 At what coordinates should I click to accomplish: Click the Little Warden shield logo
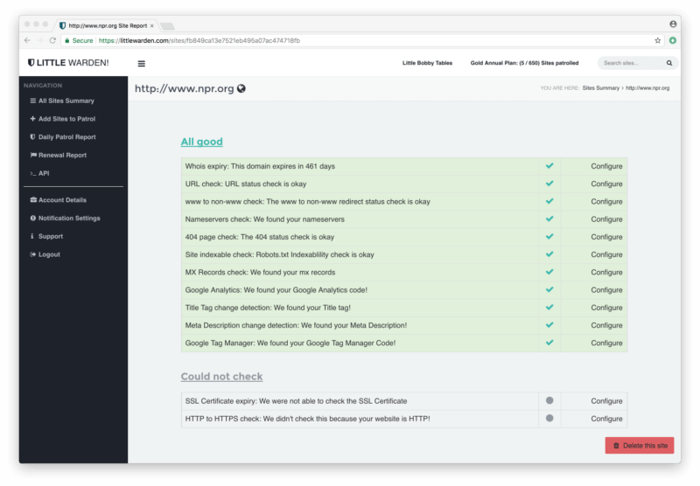(31, 63)
